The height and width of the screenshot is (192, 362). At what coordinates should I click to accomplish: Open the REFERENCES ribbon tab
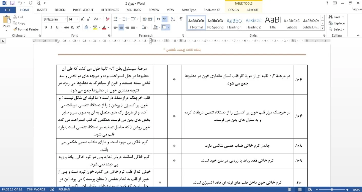pos(110,10)
